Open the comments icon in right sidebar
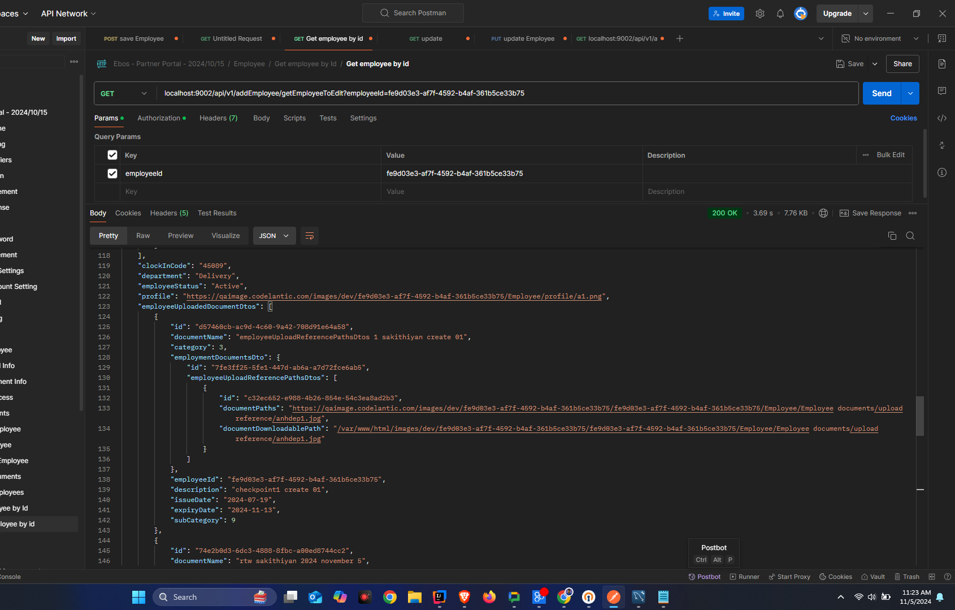The width and height of the screenshot is (955, 610). coord(942,91)
